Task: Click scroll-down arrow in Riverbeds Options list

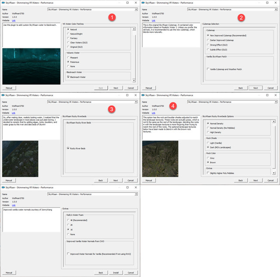Action: click(x=274, y=173)
